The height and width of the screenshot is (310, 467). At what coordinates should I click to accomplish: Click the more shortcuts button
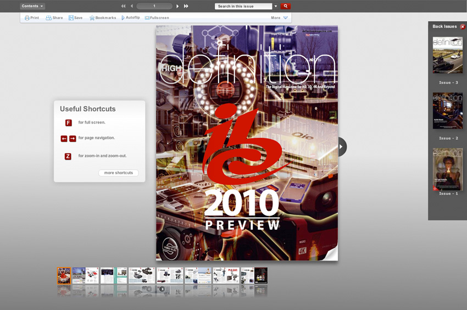[119, 173]
